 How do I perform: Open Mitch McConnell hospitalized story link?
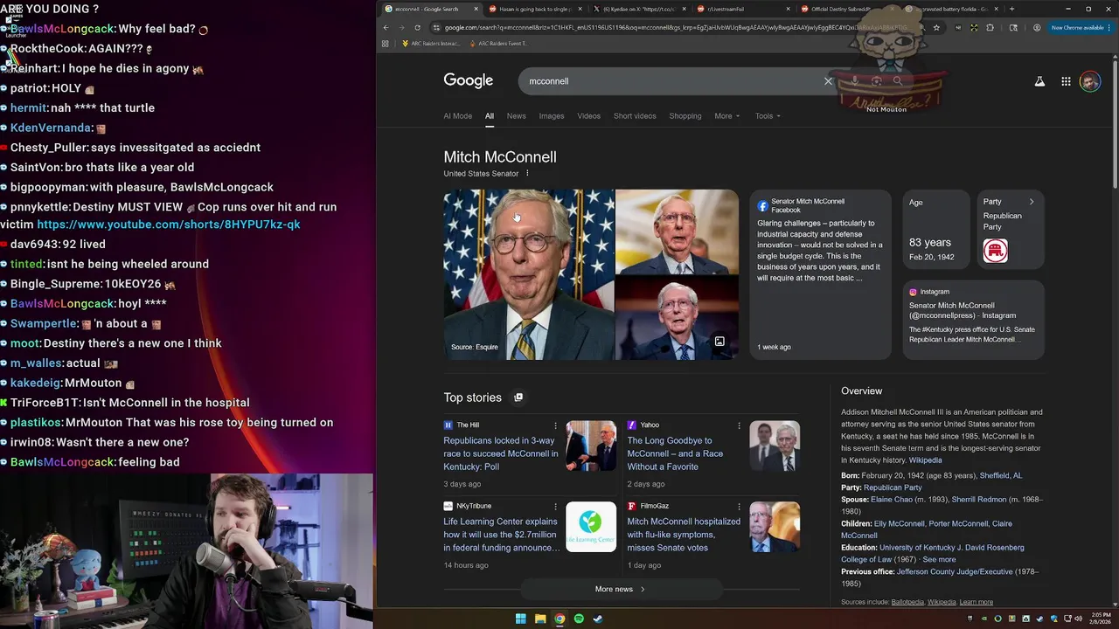684,535
